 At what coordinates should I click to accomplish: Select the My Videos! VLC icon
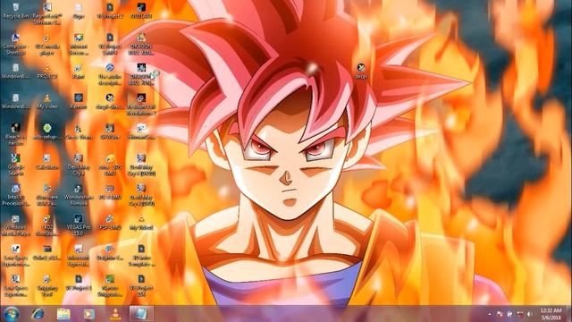point(141,222)
